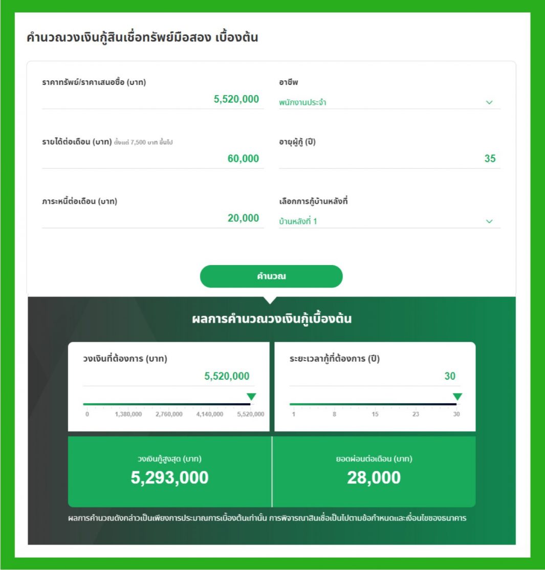This screenshot has width=545, height=570.
Task: Click the chevron arrow beside พนักงานประจำ
Action: pyautogui.click(x=489, y=102)
